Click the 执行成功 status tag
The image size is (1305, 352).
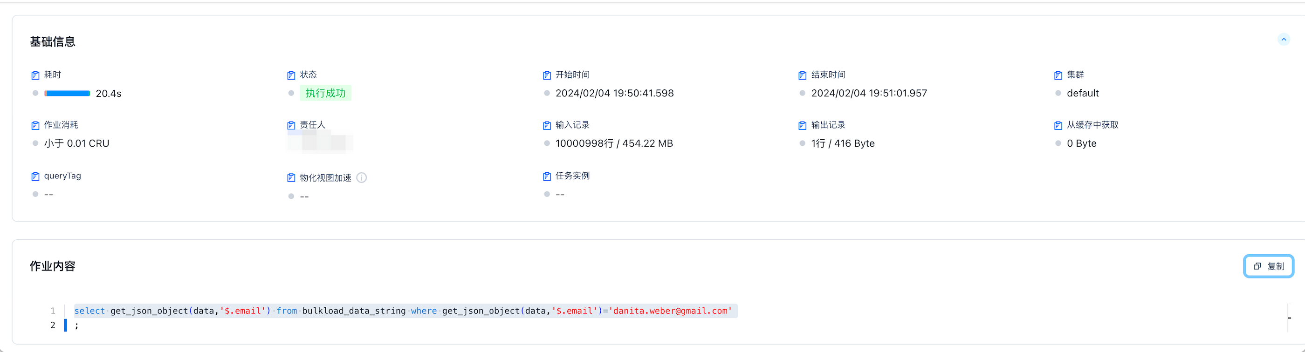click(x=325, y=94)
